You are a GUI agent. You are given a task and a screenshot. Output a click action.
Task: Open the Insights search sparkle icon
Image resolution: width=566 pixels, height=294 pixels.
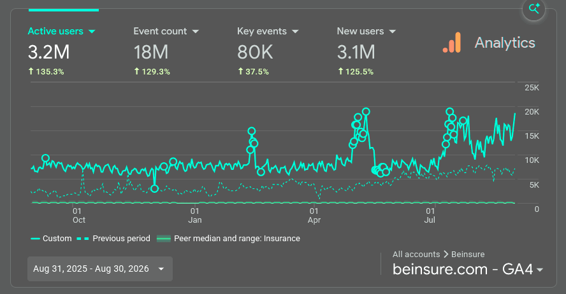point(533,9)
